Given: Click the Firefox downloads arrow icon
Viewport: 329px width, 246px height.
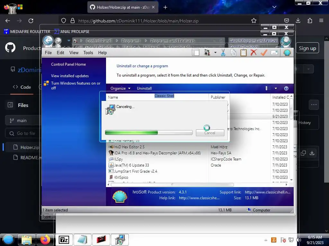Looking at the screenshot, I should [298, 20].
